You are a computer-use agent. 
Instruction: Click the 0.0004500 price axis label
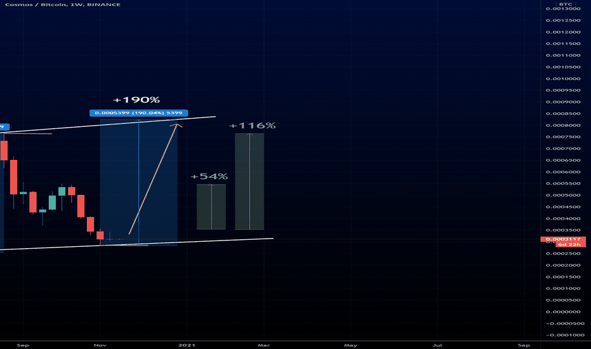point(563,207)
